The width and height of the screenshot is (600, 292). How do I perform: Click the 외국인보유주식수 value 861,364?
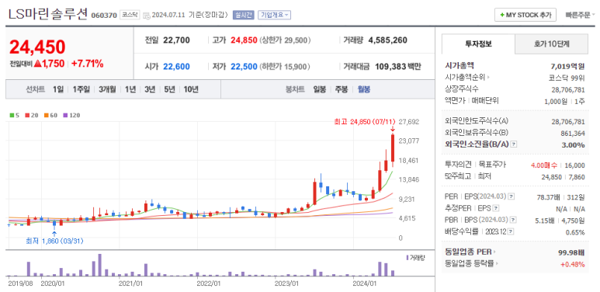coord(573,133)
